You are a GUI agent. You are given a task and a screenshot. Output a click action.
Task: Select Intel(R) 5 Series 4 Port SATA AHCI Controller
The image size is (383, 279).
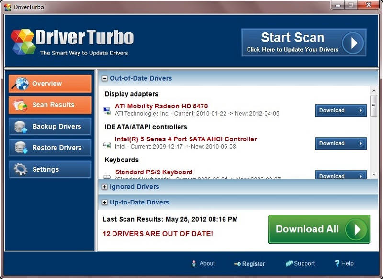coord(186,139)
